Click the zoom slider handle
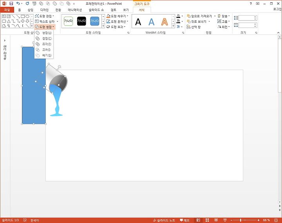Screen dimensions: 282x223 pos(240,220)
